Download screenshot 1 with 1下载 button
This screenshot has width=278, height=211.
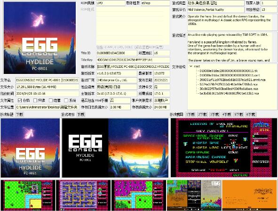click(191, 114)
